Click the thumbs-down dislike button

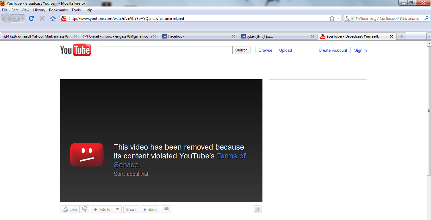[x=85, y=209]
